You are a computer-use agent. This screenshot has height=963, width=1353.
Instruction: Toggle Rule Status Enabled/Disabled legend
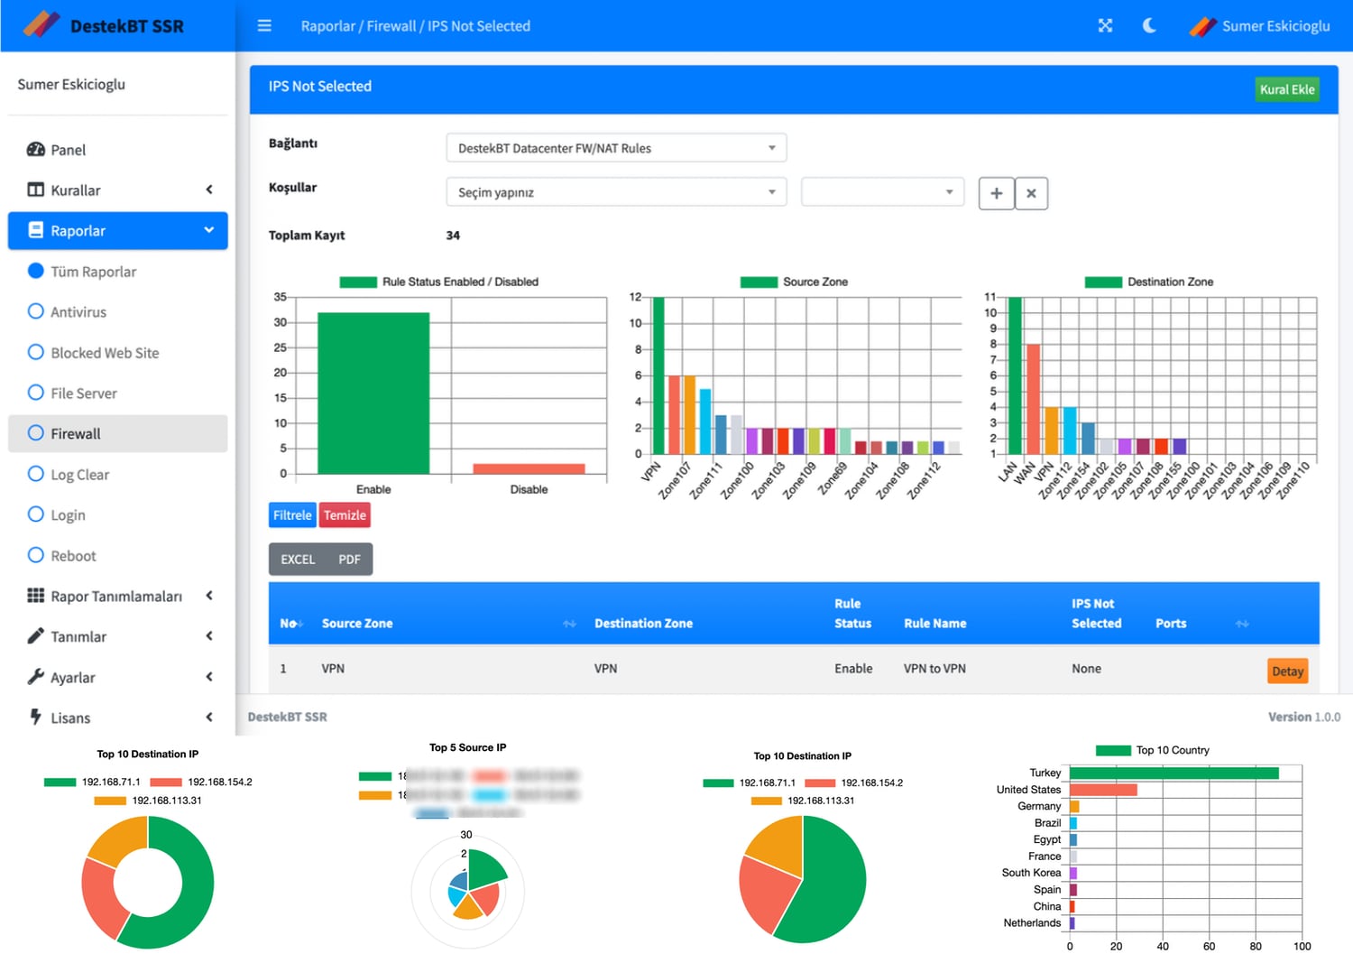tap(438, 282)
